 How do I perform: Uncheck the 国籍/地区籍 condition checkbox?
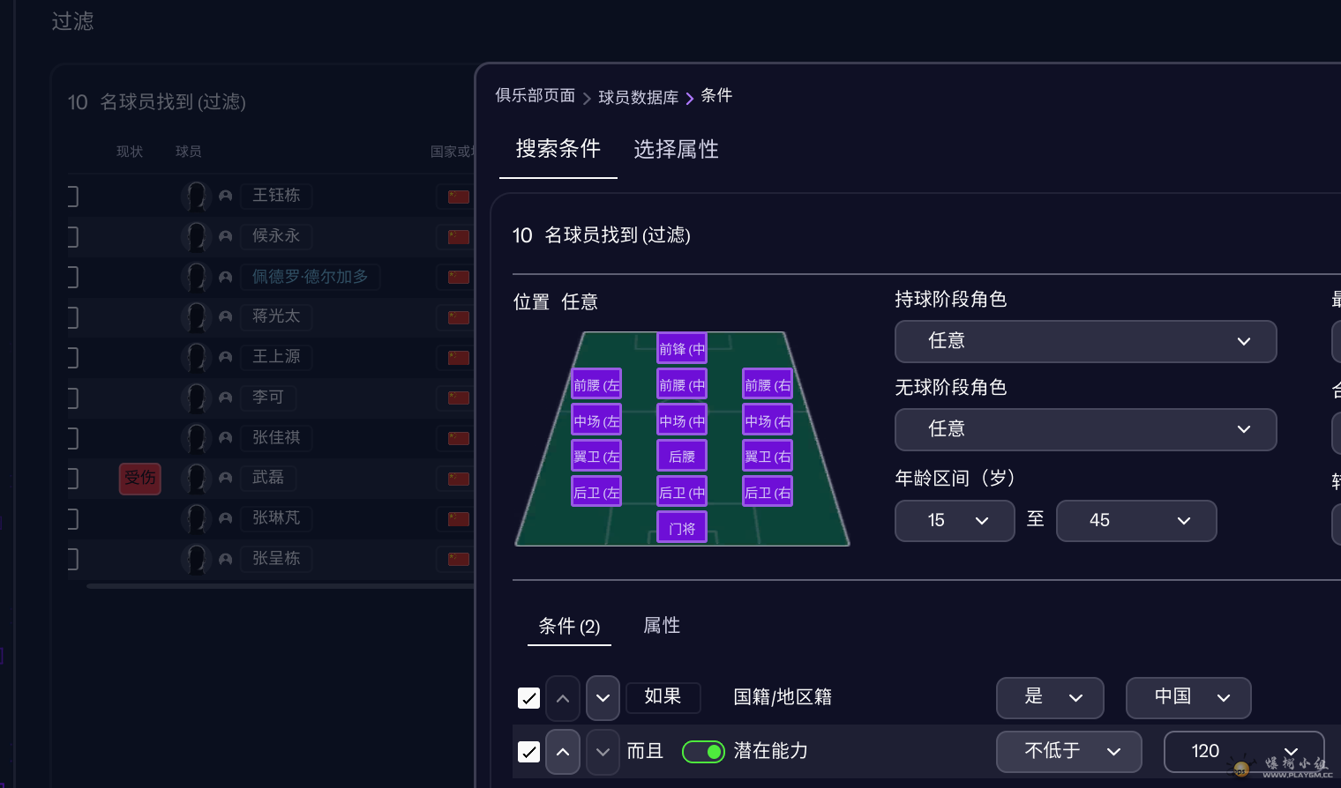tap(528, 698)
